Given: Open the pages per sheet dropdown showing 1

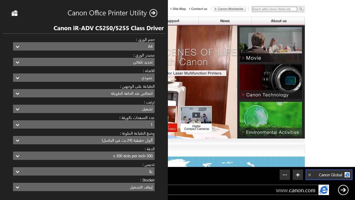Looking at the screenshot, I should click(x=84, y=125).
